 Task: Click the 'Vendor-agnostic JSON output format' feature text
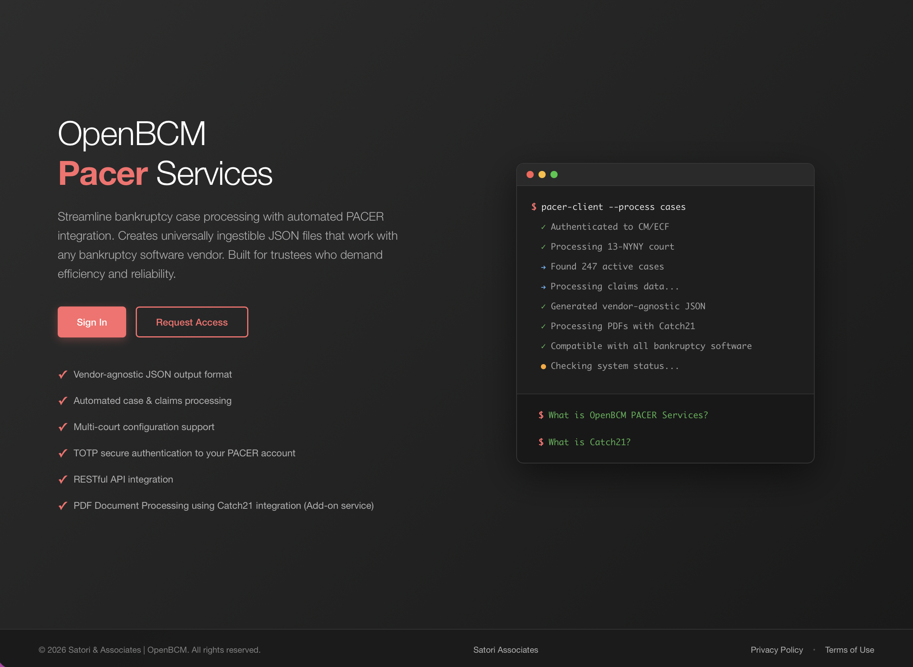tap(153, 374)
